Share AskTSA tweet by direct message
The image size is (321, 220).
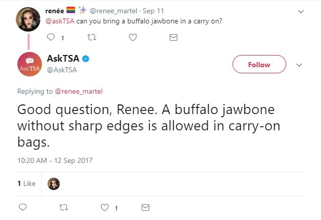(x=145, y=208)
